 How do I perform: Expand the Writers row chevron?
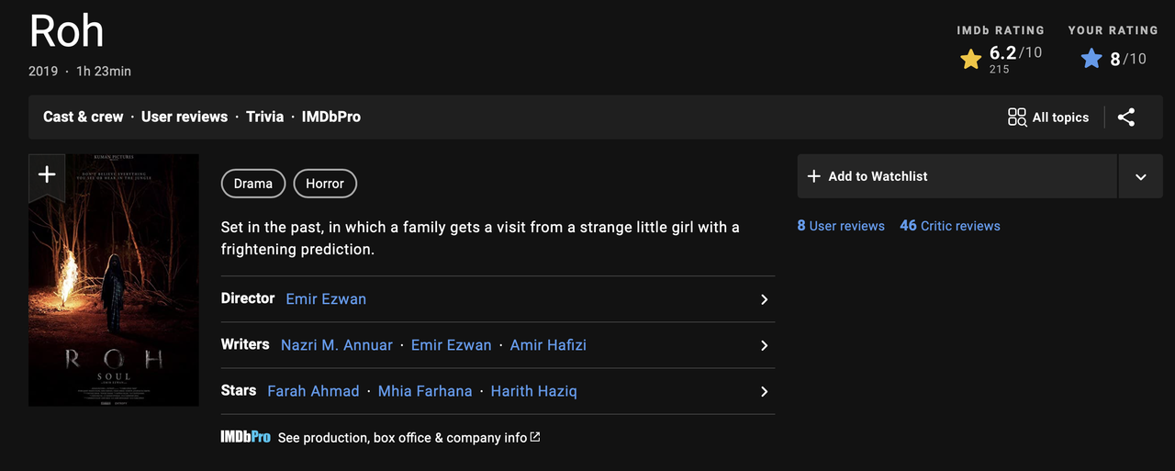pos(764,345)
